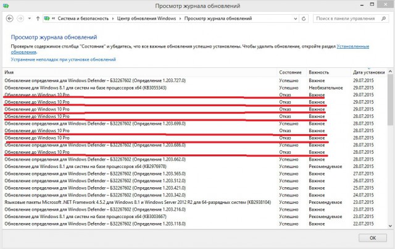Select Defender update row with definition 1.203.686.0
Viewport: 395px width, 249px height.
click(x=194, y=145)
